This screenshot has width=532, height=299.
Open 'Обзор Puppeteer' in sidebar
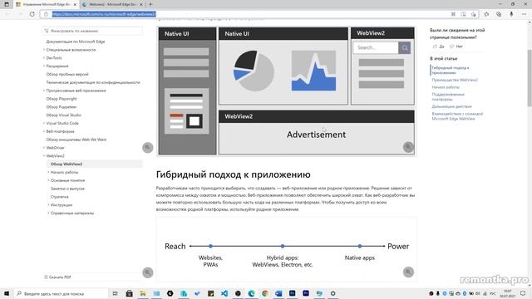click(x=62, y=107)
